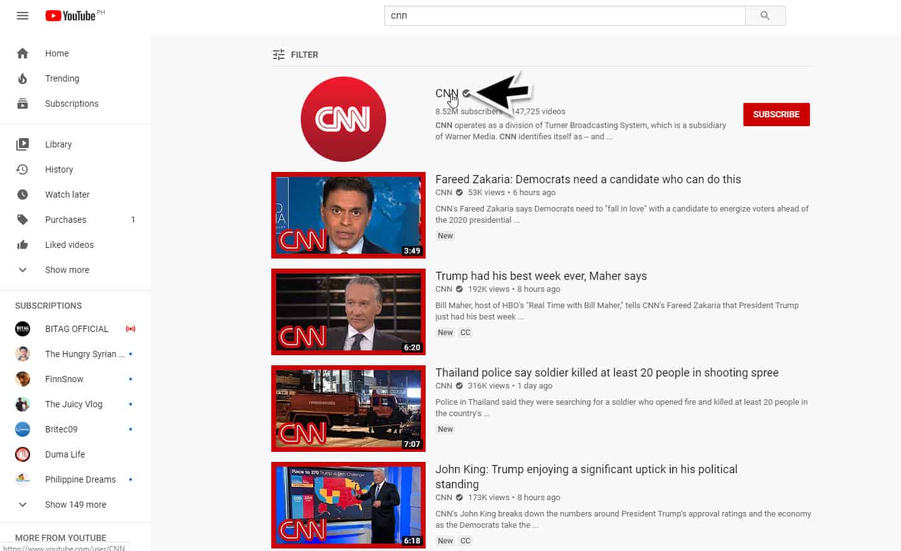Image resolution: width=901 pixels, height=551 pixels.
Task: Click the Home house icon
Action: [23, 53]
